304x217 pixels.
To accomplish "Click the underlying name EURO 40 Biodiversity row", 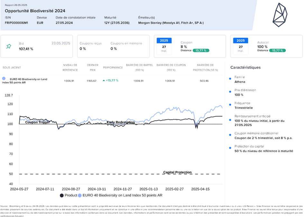I will pyautogui.click(x=25, y=81).
